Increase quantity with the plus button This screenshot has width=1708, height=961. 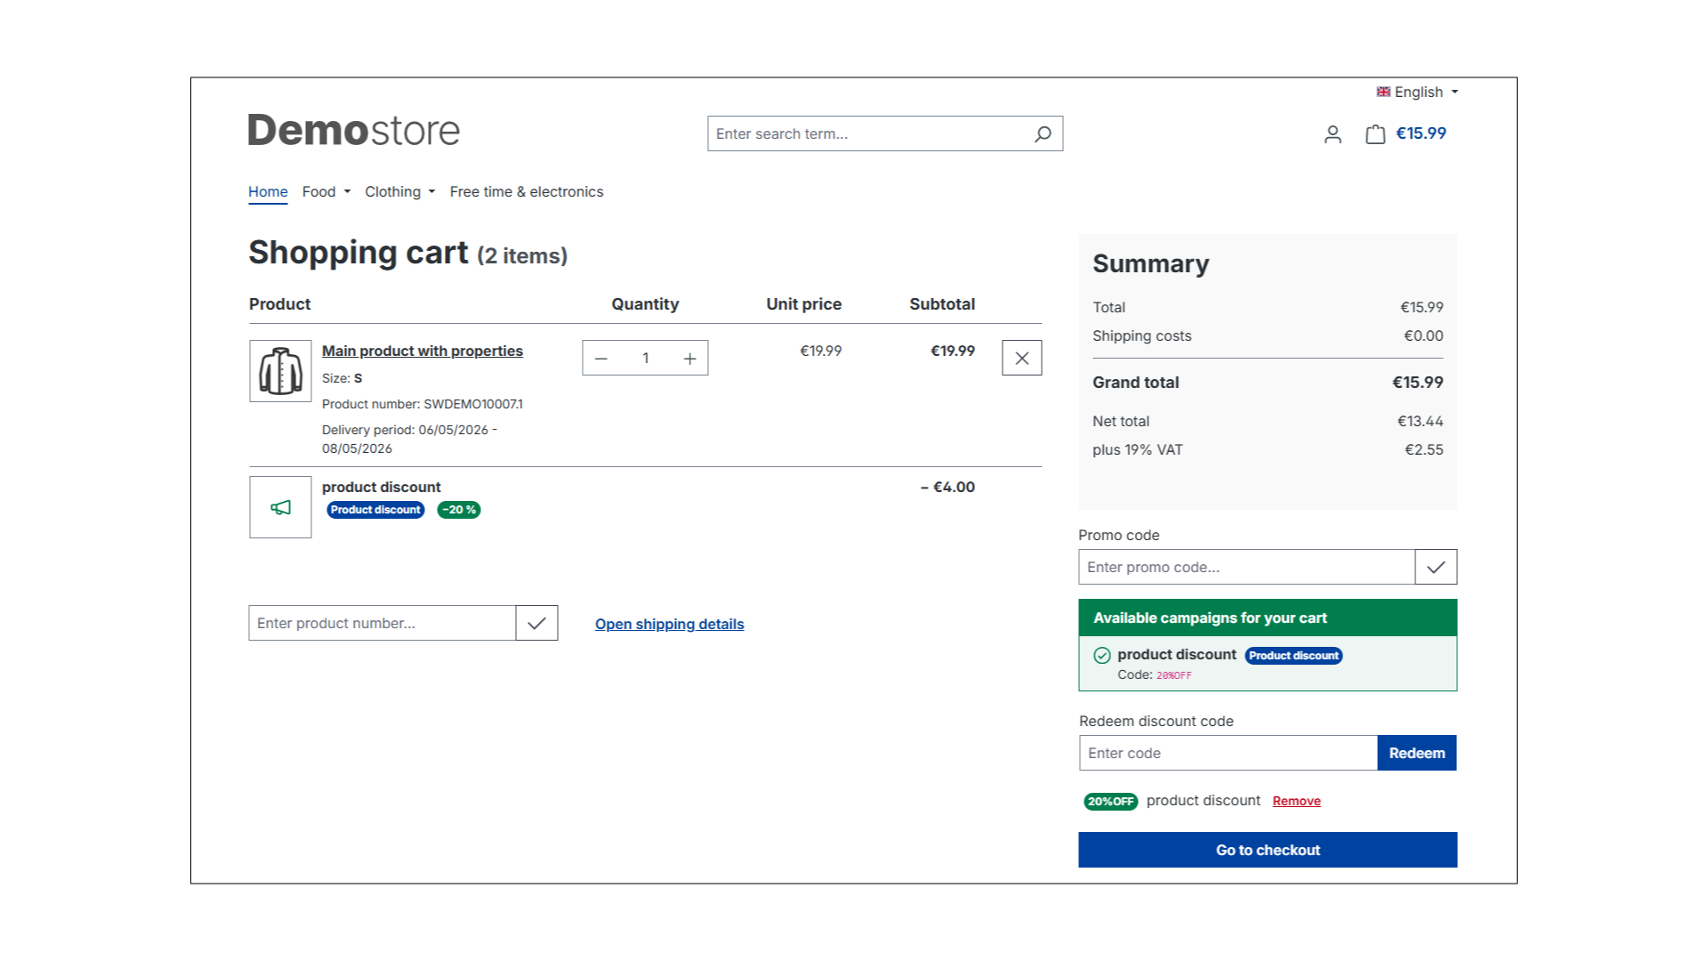(x=689, y=359)
